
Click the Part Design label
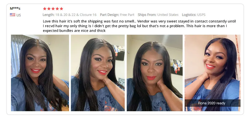(x=110, y=15)
